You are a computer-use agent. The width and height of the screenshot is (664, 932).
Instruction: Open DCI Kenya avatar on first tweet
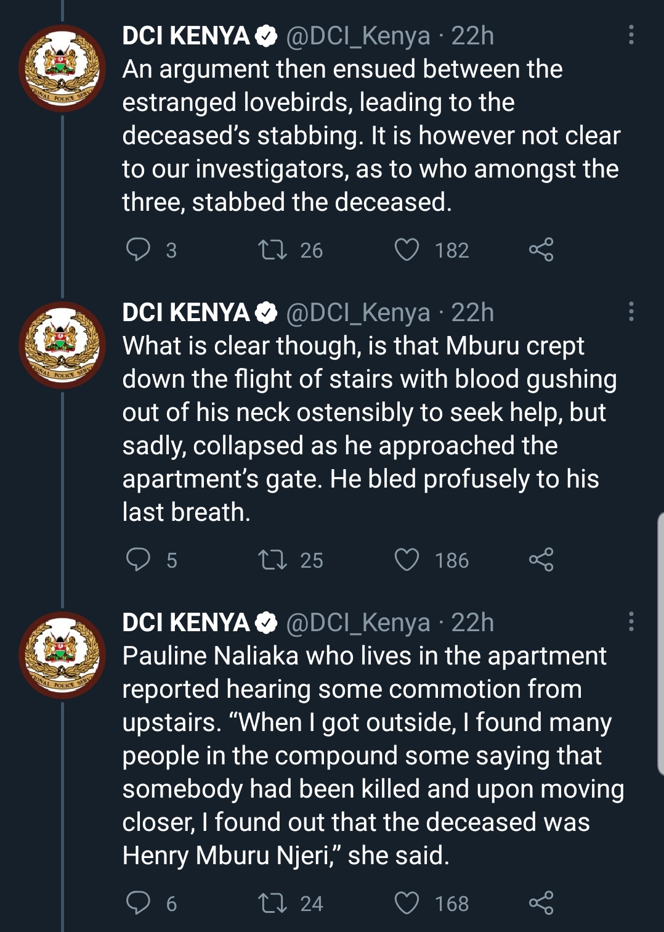point(62,68)
